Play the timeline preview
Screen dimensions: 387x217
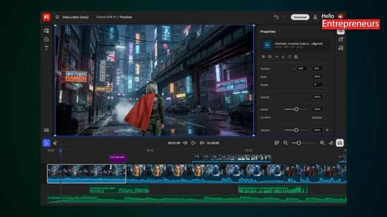click(193, 143)
